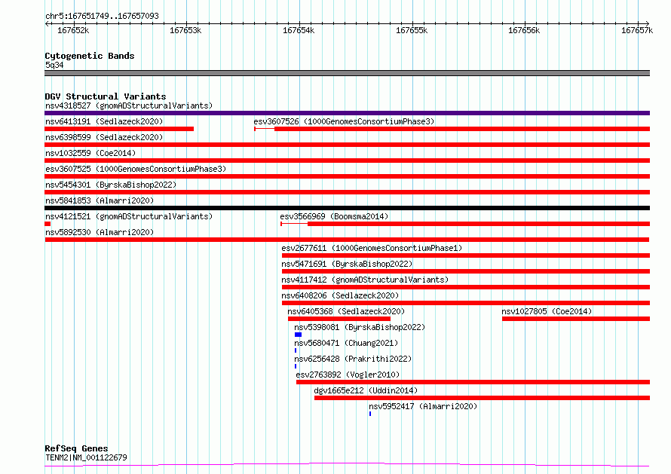This screenshot has height=474, width=671.
Task: Click the blue nsv6256428 variant marker
Action: tap(296, 366)
